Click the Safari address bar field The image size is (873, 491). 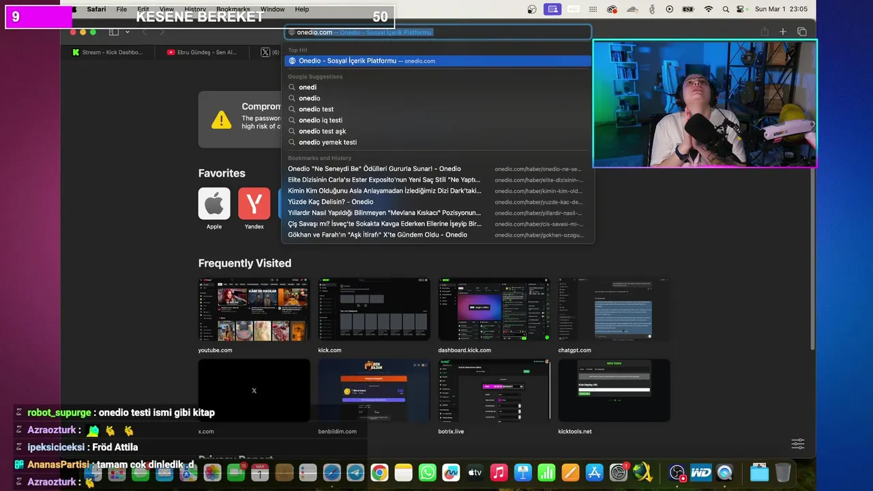(437, 32)
